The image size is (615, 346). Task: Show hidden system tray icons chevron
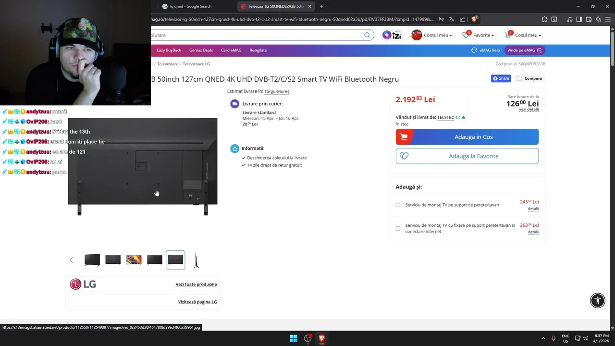pyautogui.click(x=543, y=338)
